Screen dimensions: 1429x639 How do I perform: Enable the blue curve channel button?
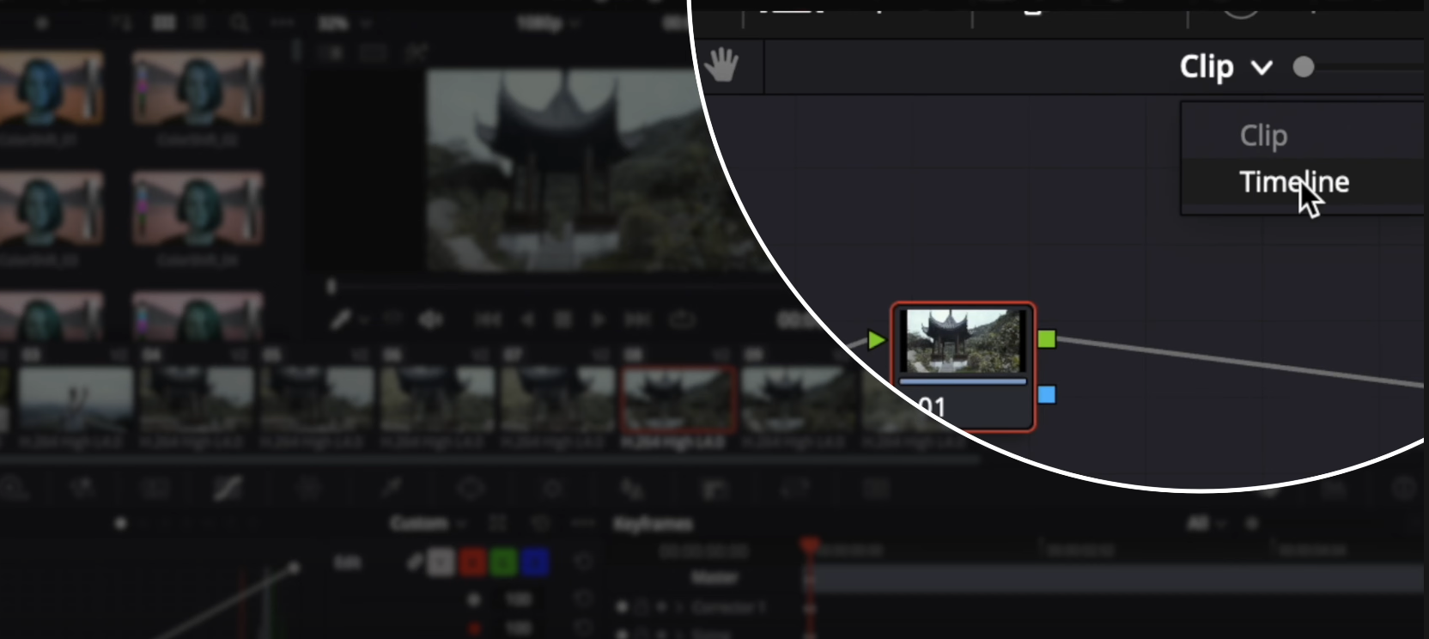click(534, 563)
